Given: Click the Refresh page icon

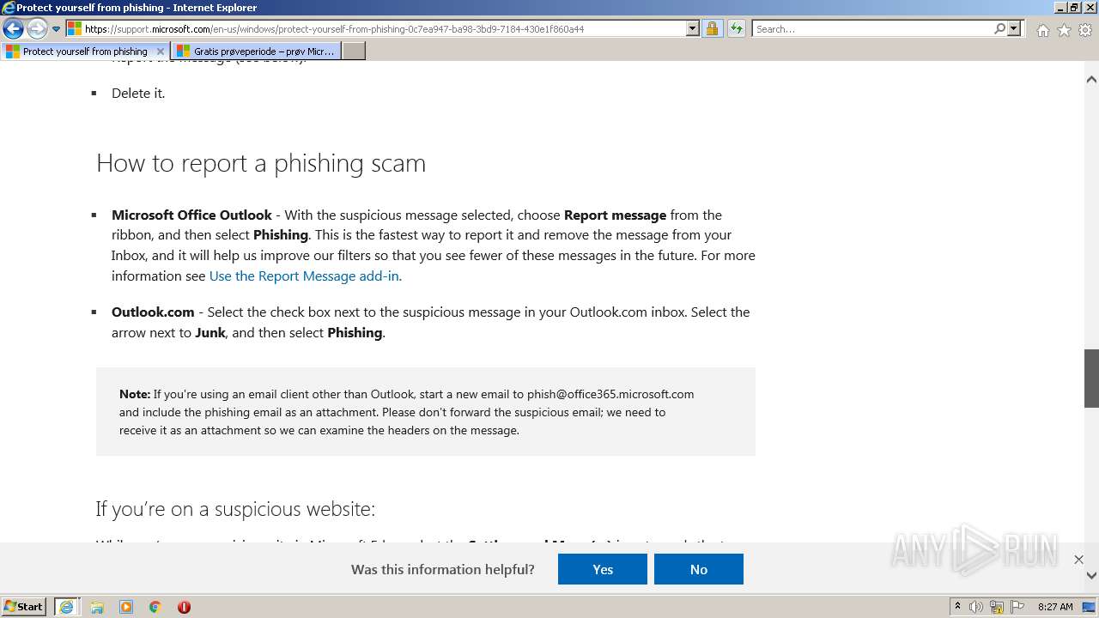Looking at the screenshot, I should point(736,28).
